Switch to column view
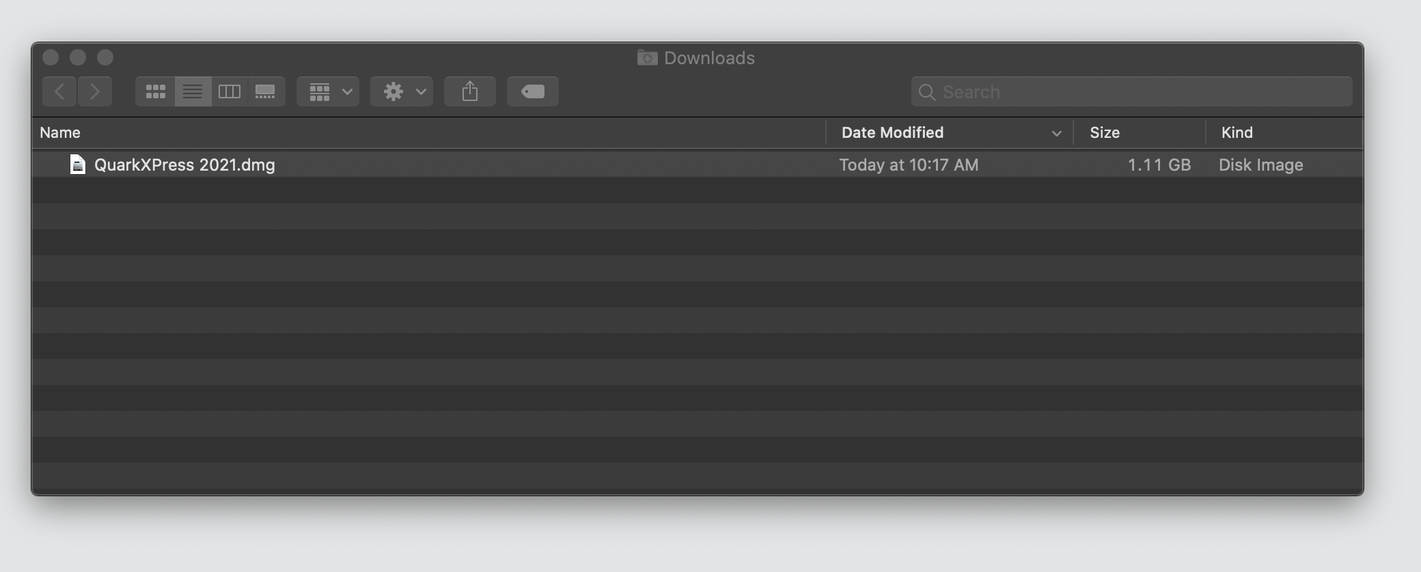 pos(230,91)
